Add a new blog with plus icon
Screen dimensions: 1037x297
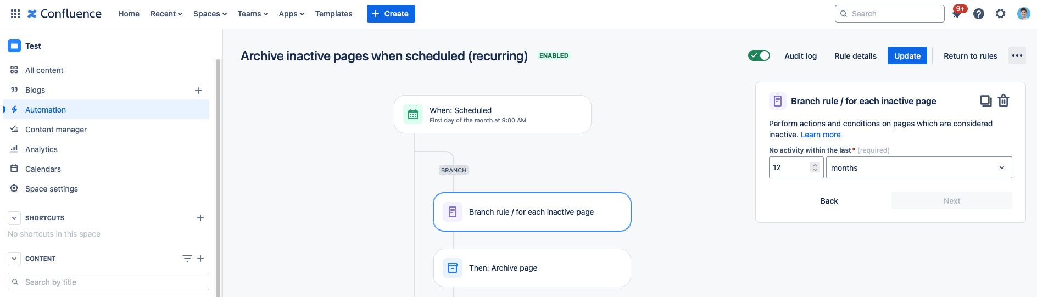click(198, 91)
